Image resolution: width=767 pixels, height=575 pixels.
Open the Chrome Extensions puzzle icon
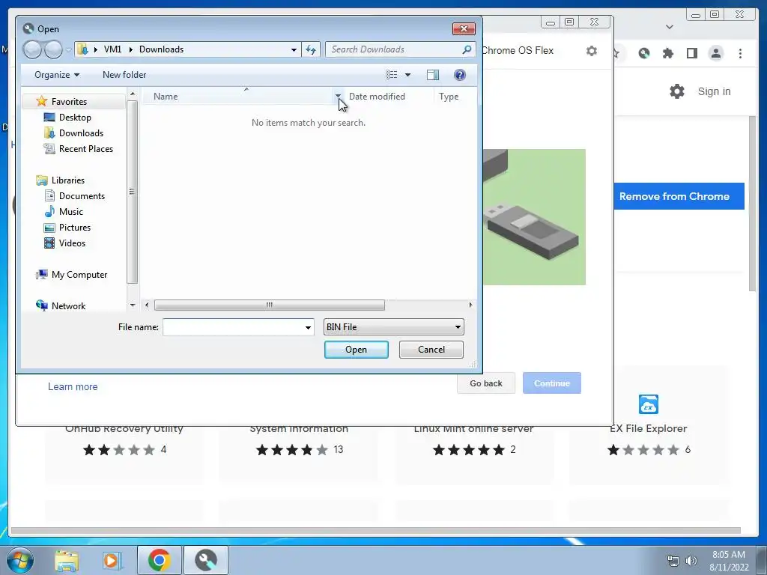point(667,53)
